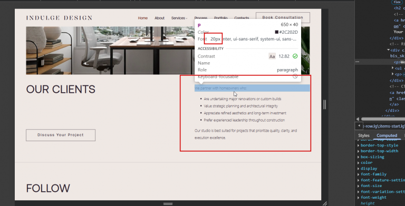
Task: Click the #2C202D color swatch in tooltip
Action: (277, 32)
